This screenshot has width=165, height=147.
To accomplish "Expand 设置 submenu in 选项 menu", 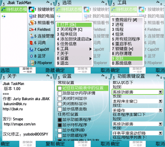I will pyautogui.click(x=90, y=59).
